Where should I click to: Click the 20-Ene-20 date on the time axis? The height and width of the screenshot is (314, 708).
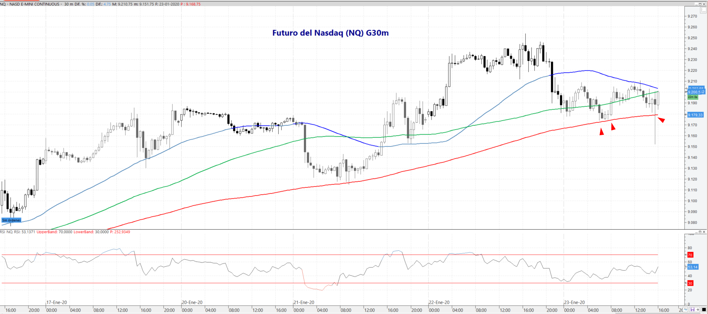coord(192,302)
